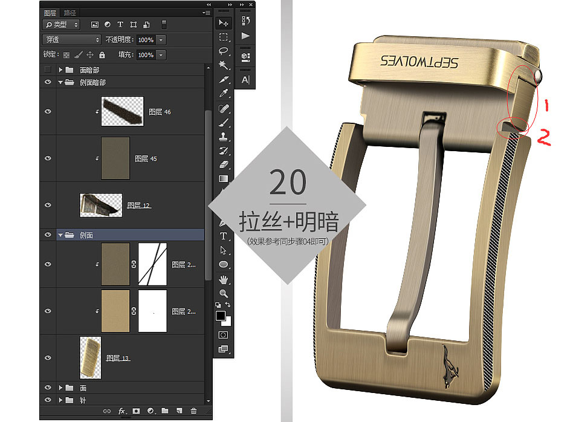Open the 穿透 blend mode dropdown
Viewport: 573px width, 422px height.
71,39
